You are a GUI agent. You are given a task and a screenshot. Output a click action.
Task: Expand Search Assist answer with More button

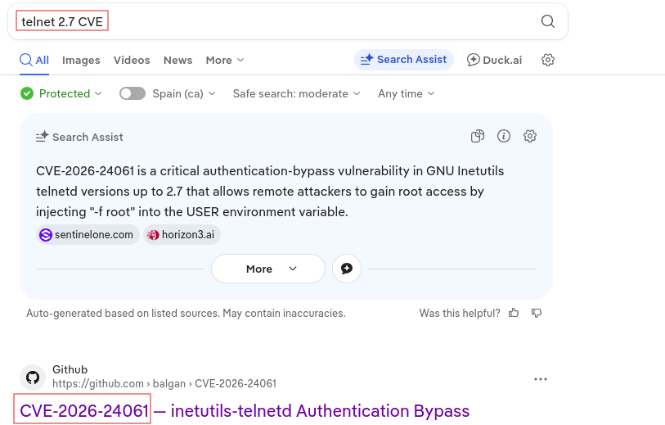pyautogui.click(x=268, y=269)
